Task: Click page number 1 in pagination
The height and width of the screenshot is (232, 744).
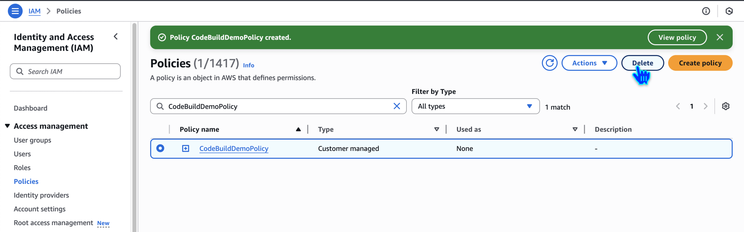Action: (692, 106)
